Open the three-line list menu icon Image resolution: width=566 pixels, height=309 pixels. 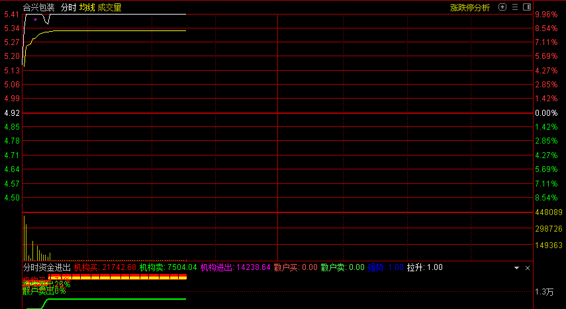(x=515, y=7)
